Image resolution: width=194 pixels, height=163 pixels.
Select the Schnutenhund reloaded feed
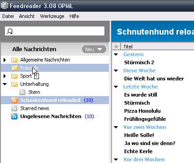click(50, 100)
